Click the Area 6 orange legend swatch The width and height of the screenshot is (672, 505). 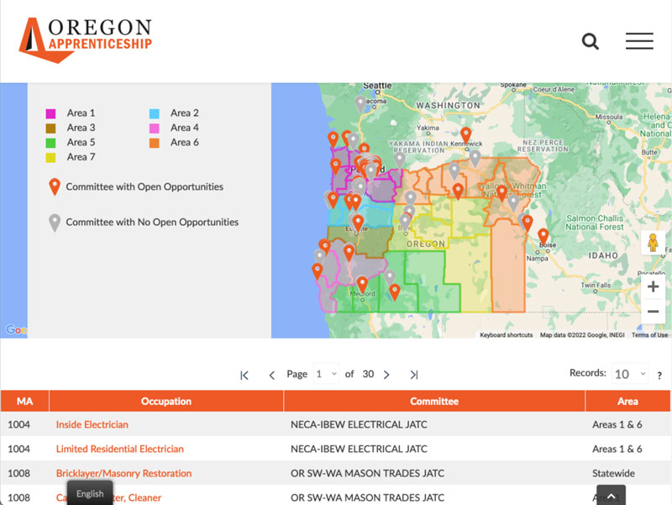tap(155, 143)
